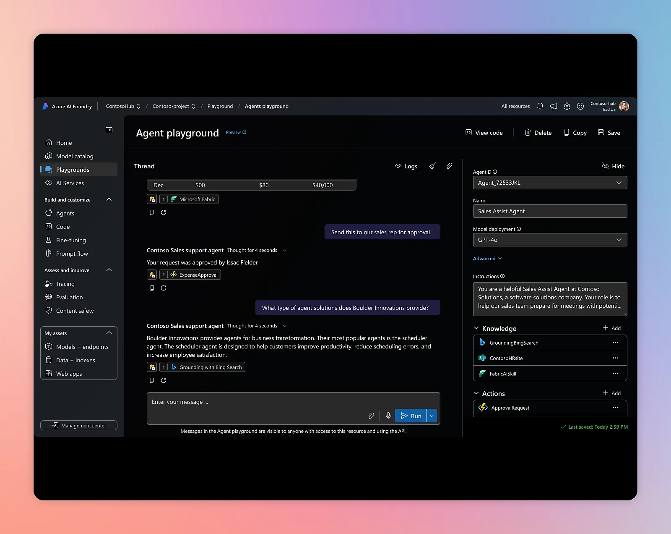Click attachment paperclip inside message input
The height and width of the screenshot is (534, 671).
click(x=371, y=416)
